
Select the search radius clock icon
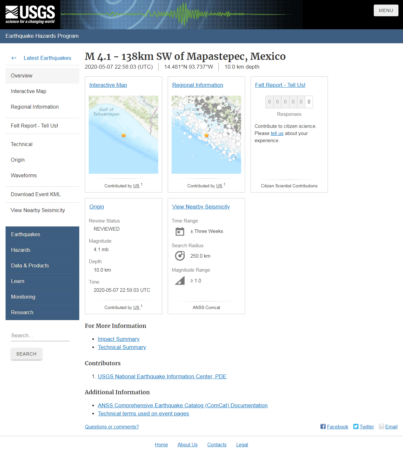180,256
